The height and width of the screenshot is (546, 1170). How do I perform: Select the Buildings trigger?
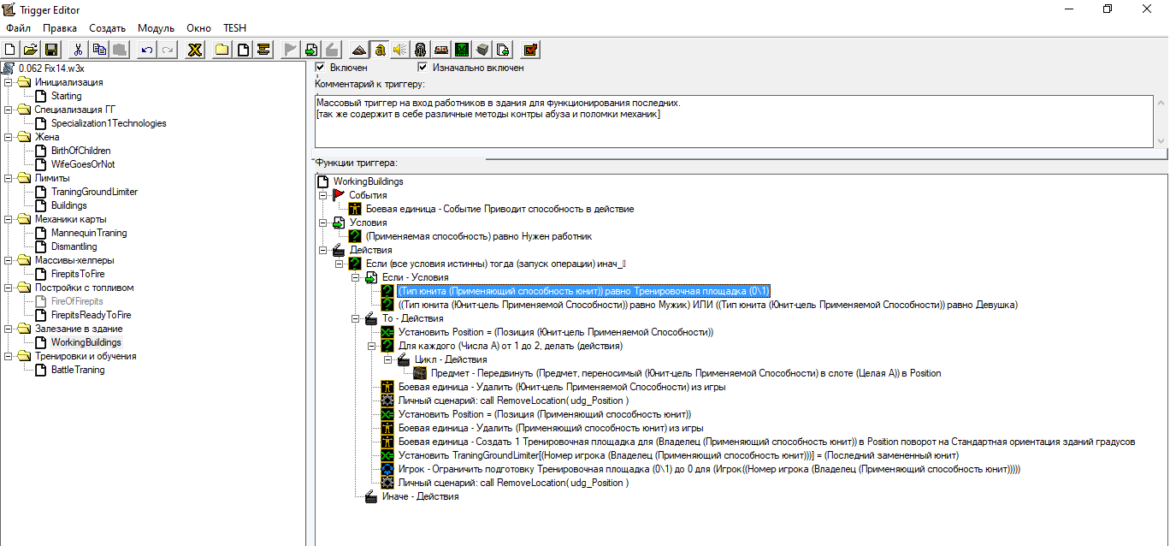click(x=68, y=205)
